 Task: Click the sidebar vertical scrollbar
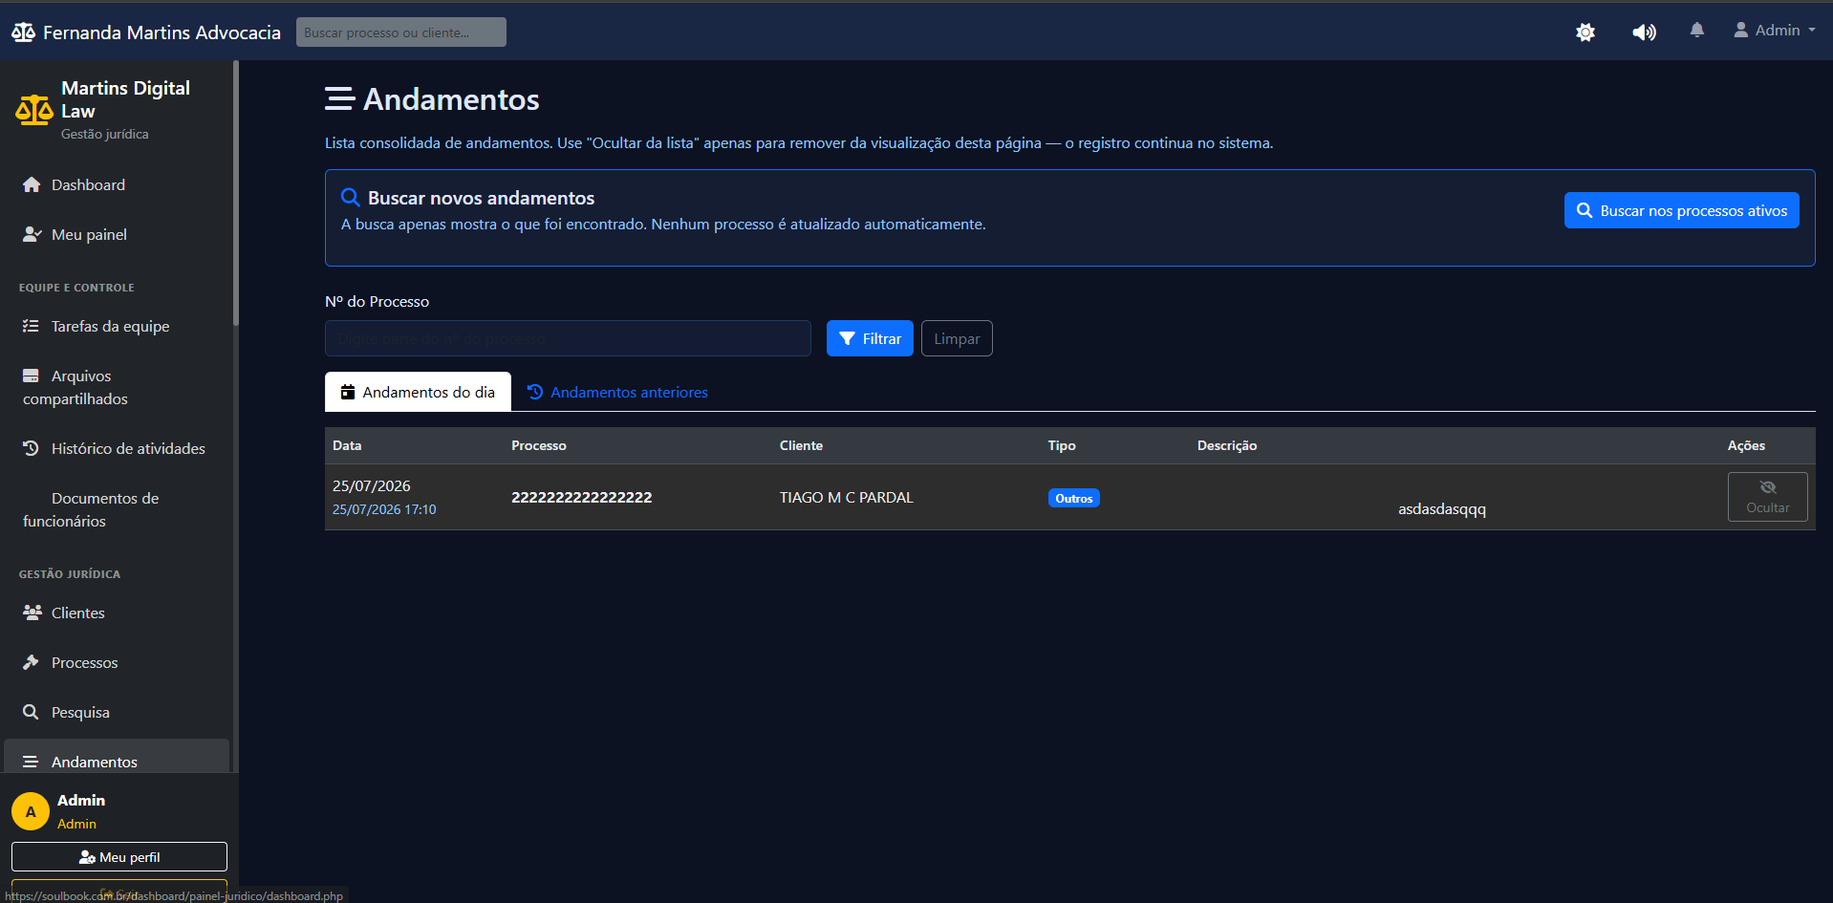click(235, 193)
